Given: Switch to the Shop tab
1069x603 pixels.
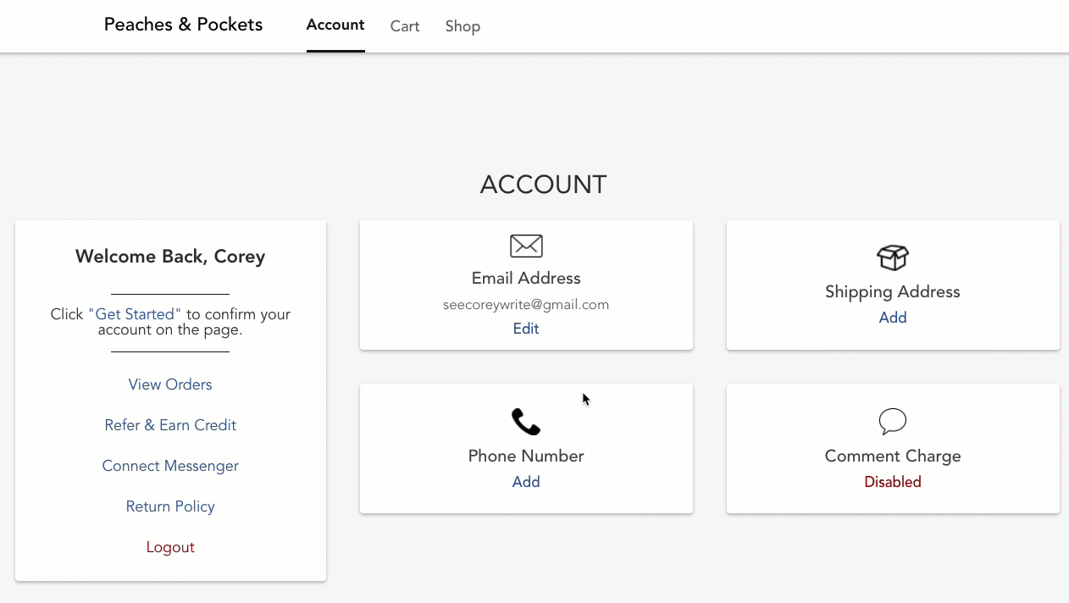Looking at the screenshot, I should tap(462, 26).
